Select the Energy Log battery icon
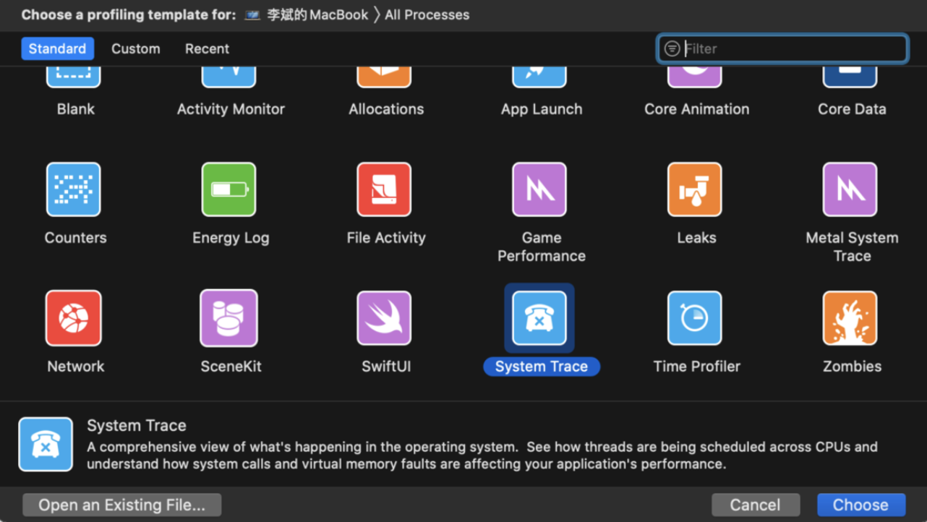Screen dimensions: 927x522 228,189
